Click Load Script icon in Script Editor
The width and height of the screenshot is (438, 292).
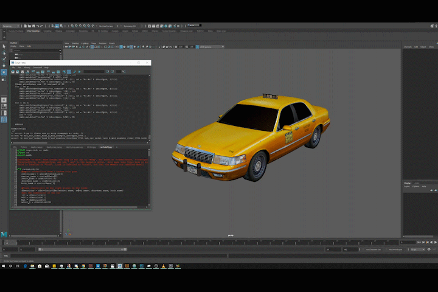coord(13,72)
